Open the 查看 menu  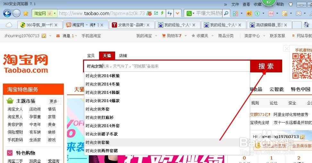tap(246, 4)
